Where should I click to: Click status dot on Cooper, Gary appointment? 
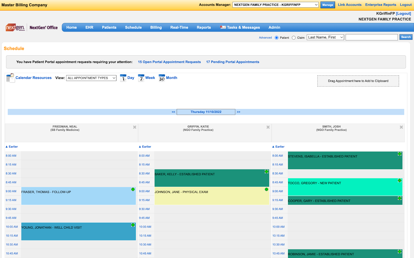point(400,198)
